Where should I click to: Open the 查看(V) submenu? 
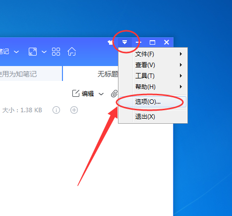coord(153,65)
